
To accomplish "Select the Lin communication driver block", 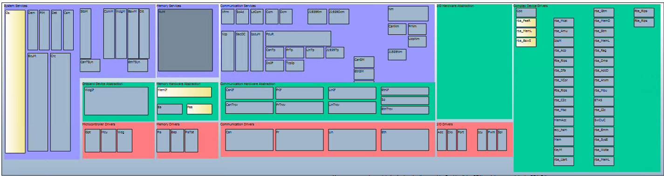I will click(352, 140).
